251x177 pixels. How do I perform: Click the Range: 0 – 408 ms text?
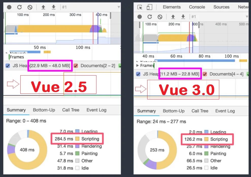click(x=26, y=121)
